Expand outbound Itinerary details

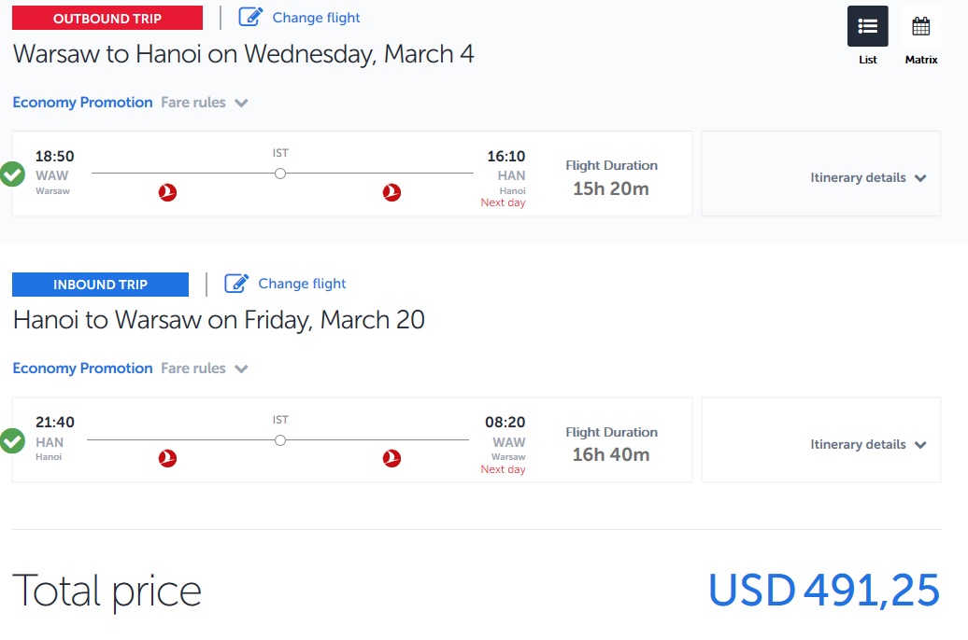[868, 177]
